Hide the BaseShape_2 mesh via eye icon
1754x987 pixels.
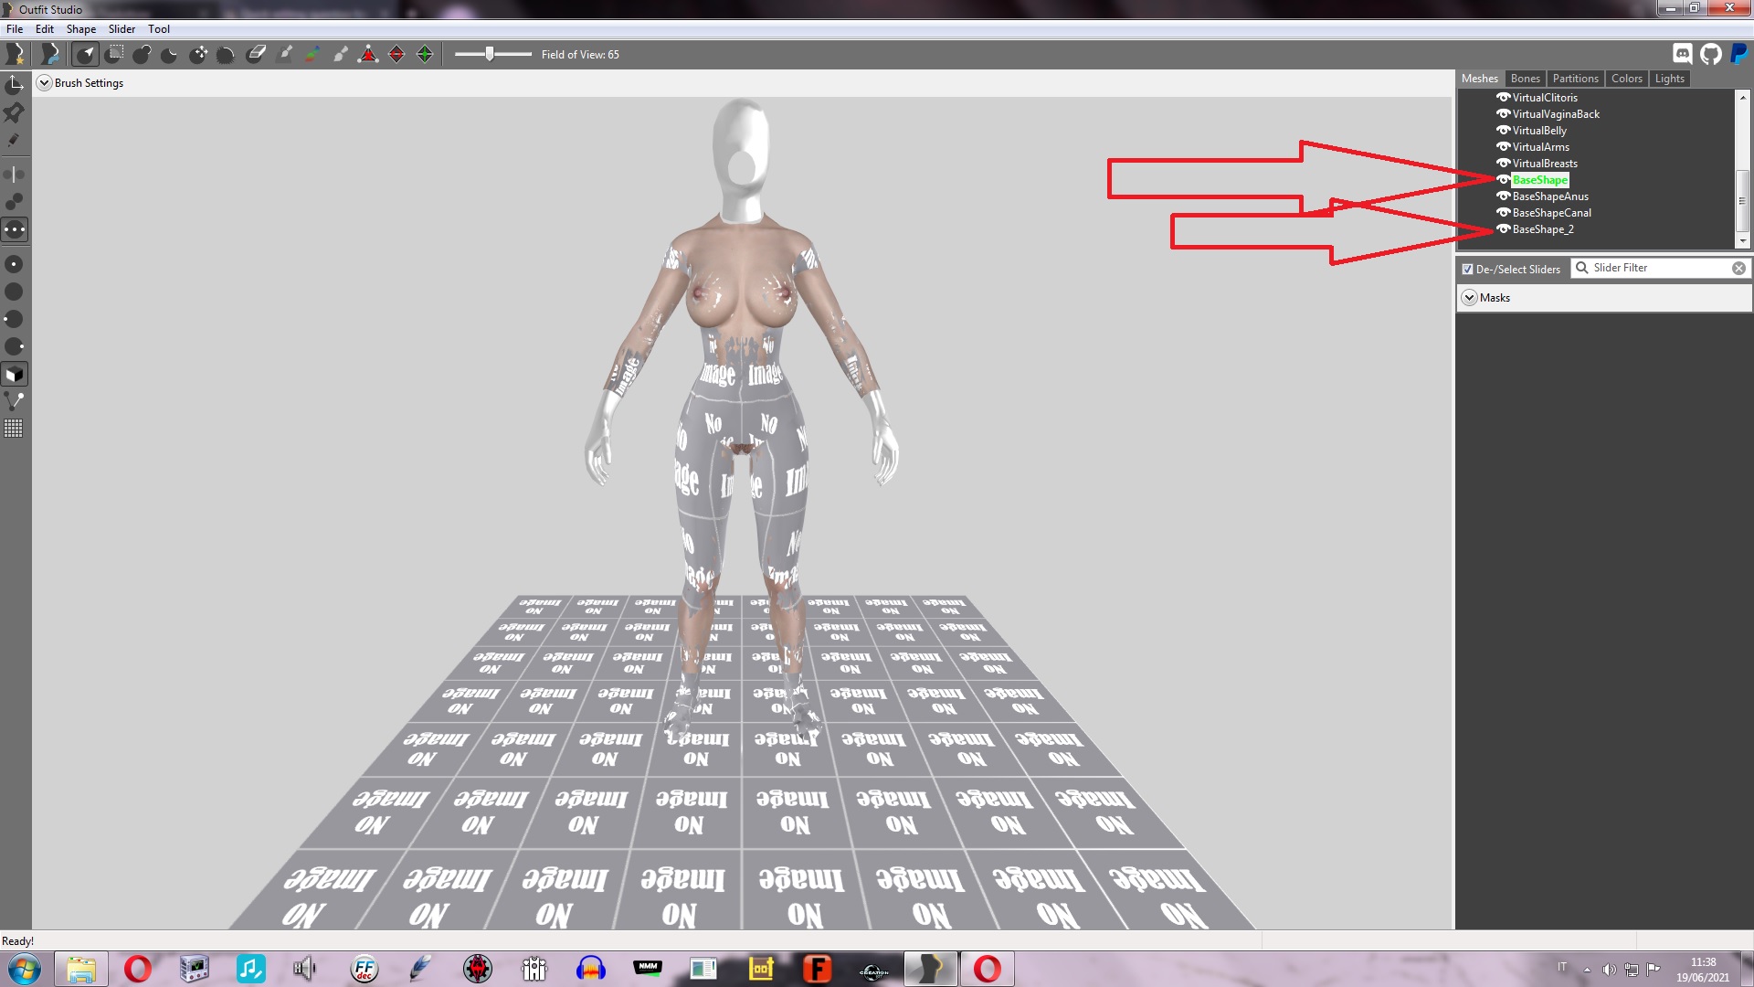coord(1503,229)
